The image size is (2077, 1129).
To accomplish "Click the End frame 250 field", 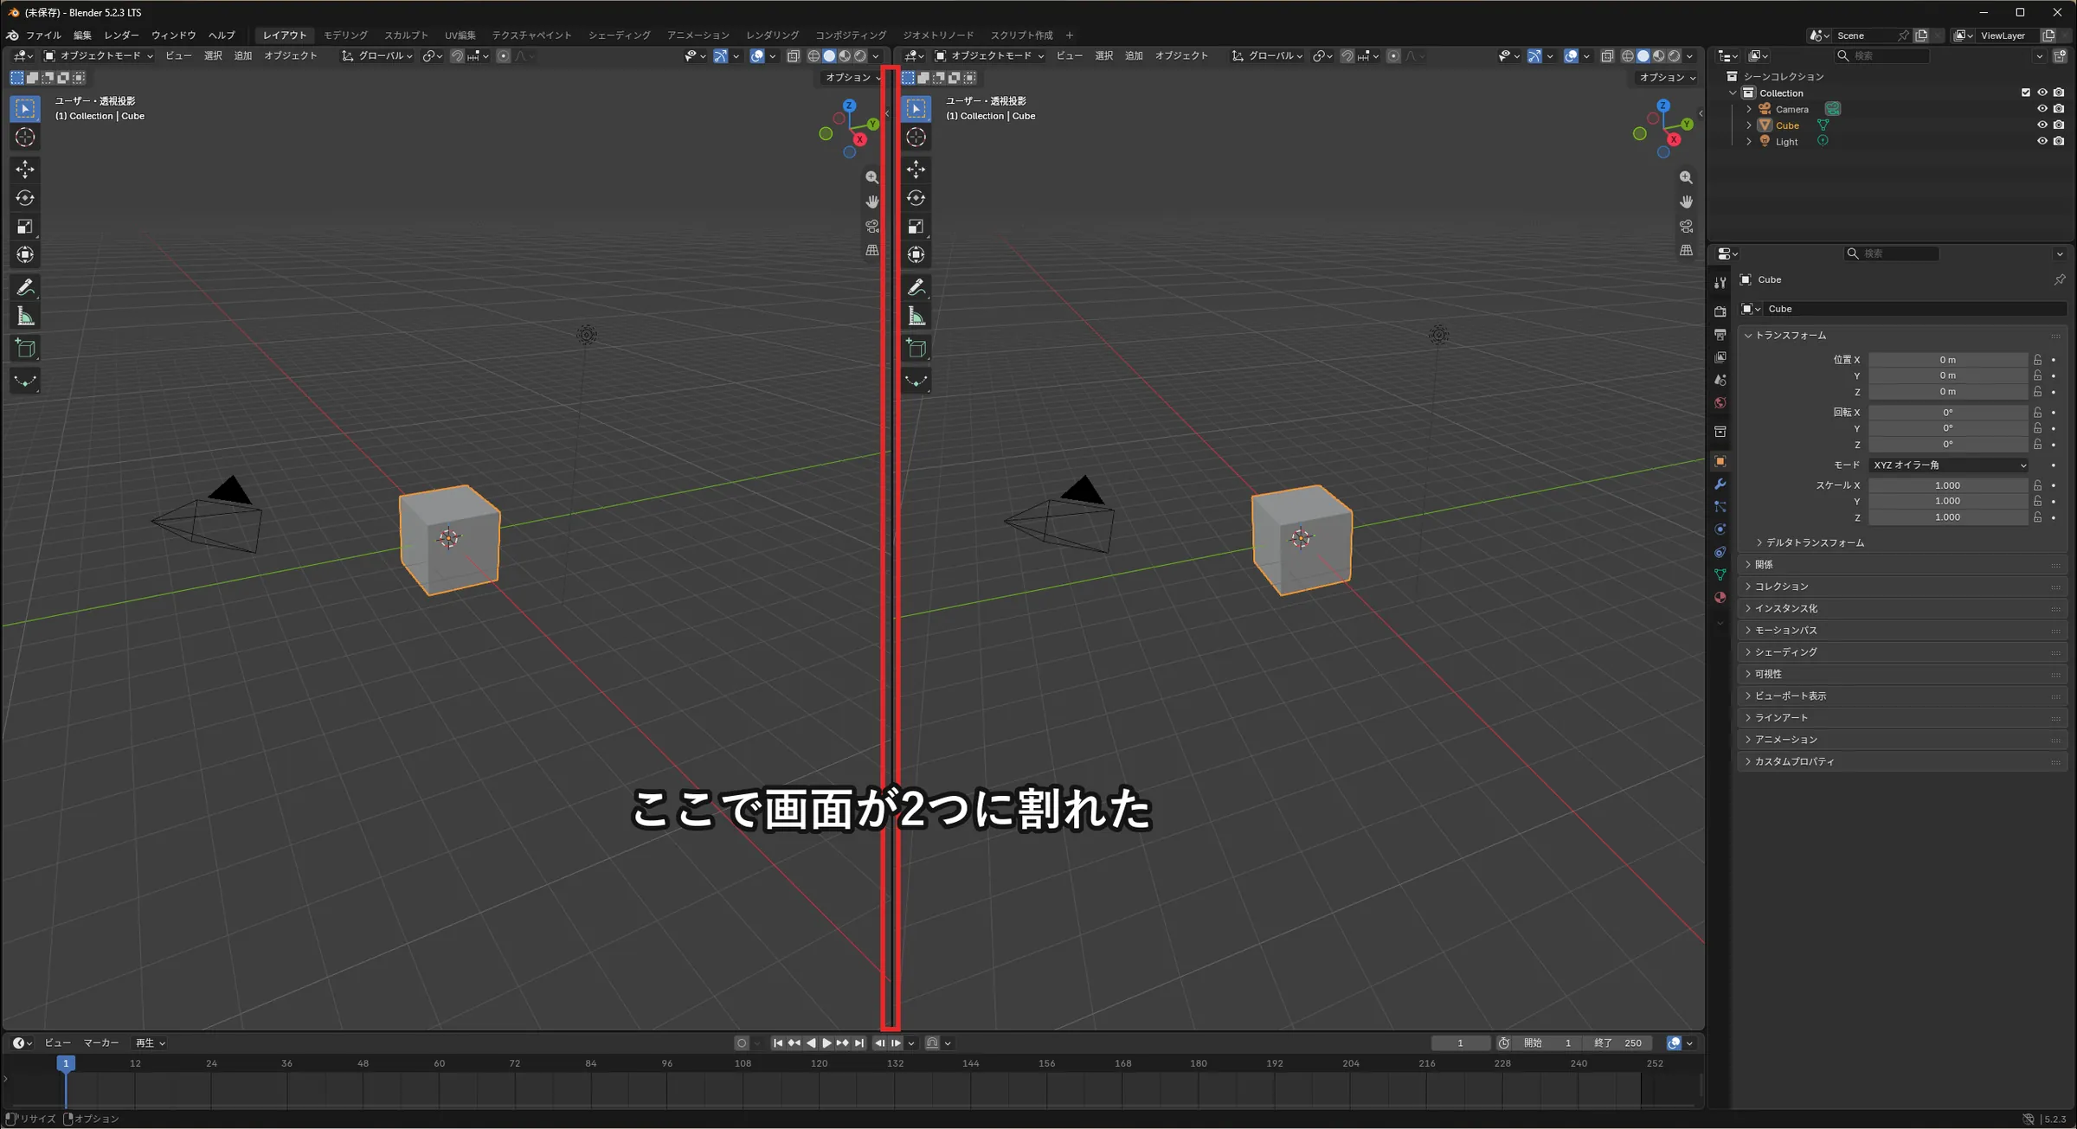I will point(1618,1042).
